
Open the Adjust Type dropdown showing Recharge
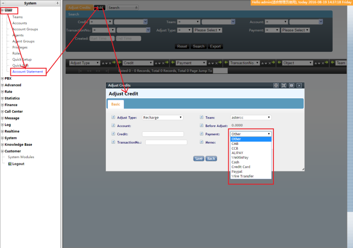162,118
